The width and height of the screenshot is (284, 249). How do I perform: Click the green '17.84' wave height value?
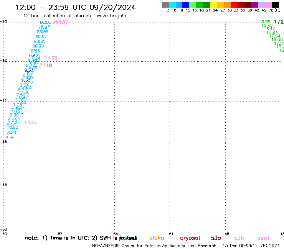click(272, 32)
